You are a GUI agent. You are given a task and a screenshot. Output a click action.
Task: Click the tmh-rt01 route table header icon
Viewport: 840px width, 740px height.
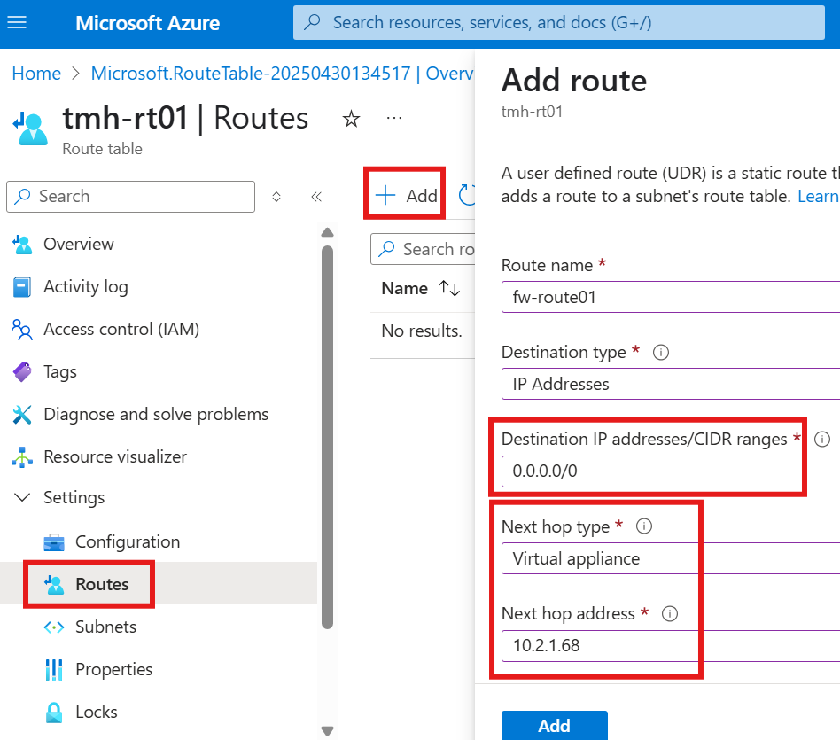pyautogui.click(x=30, y=129)
